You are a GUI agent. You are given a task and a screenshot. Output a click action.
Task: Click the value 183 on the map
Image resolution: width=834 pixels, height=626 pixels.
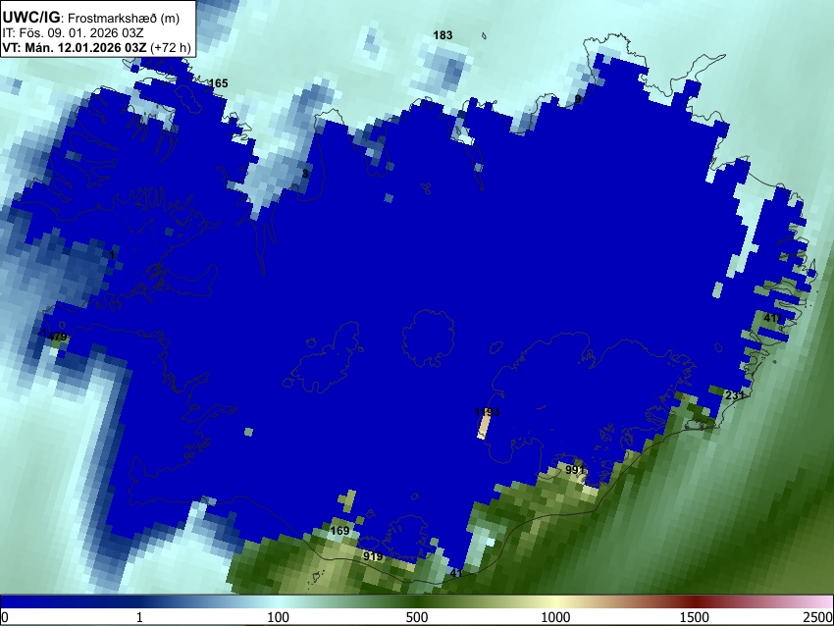pos(443,35)
